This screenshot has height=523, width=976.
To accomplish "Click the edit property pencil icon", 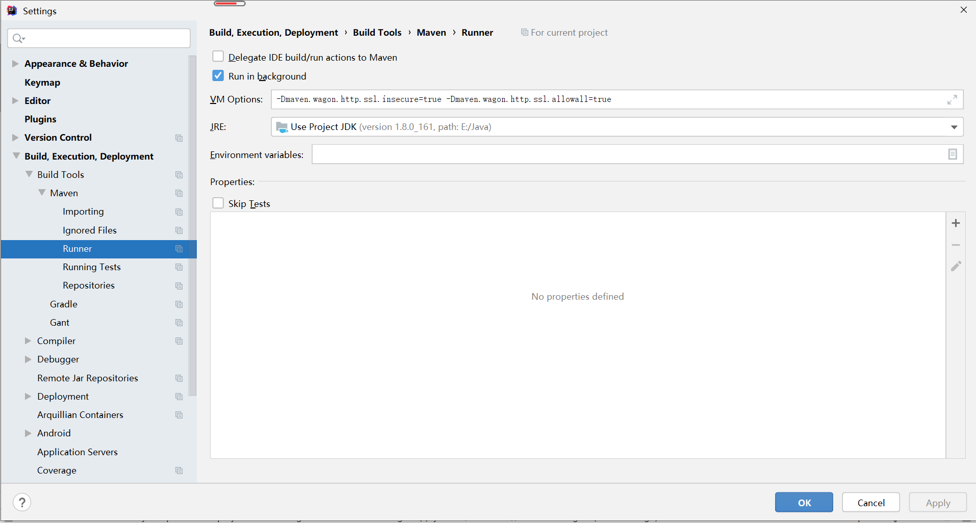I will 956,266.
